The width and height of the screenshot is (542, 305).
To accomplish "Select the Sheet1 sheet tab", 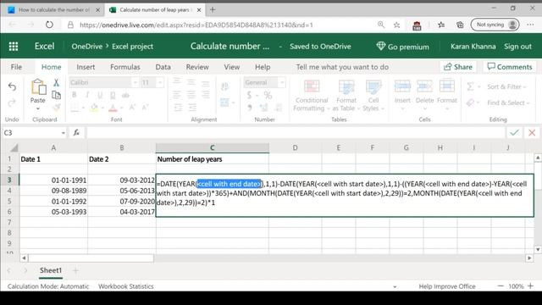I will click(51, 270).
